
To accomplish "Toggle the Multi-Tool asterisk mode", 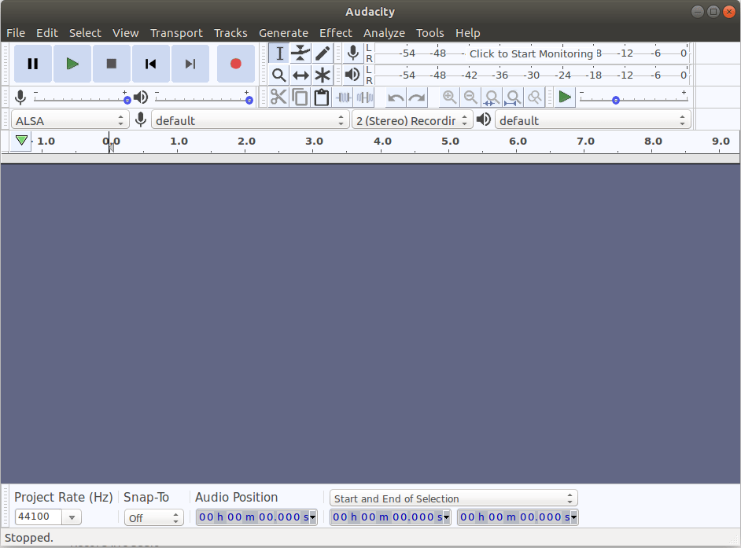I will pyautogui.click(x=323, y=75).
